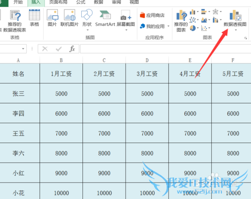Select column E header
This screenshot has height=199, width=251.
[190, 60]
